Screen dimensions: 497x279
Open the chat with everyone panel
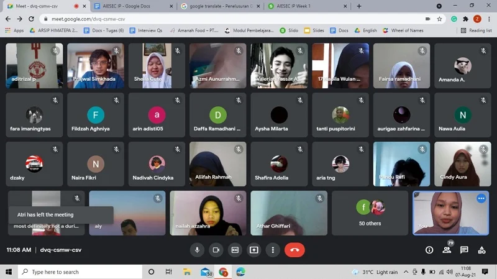[464, 250]
